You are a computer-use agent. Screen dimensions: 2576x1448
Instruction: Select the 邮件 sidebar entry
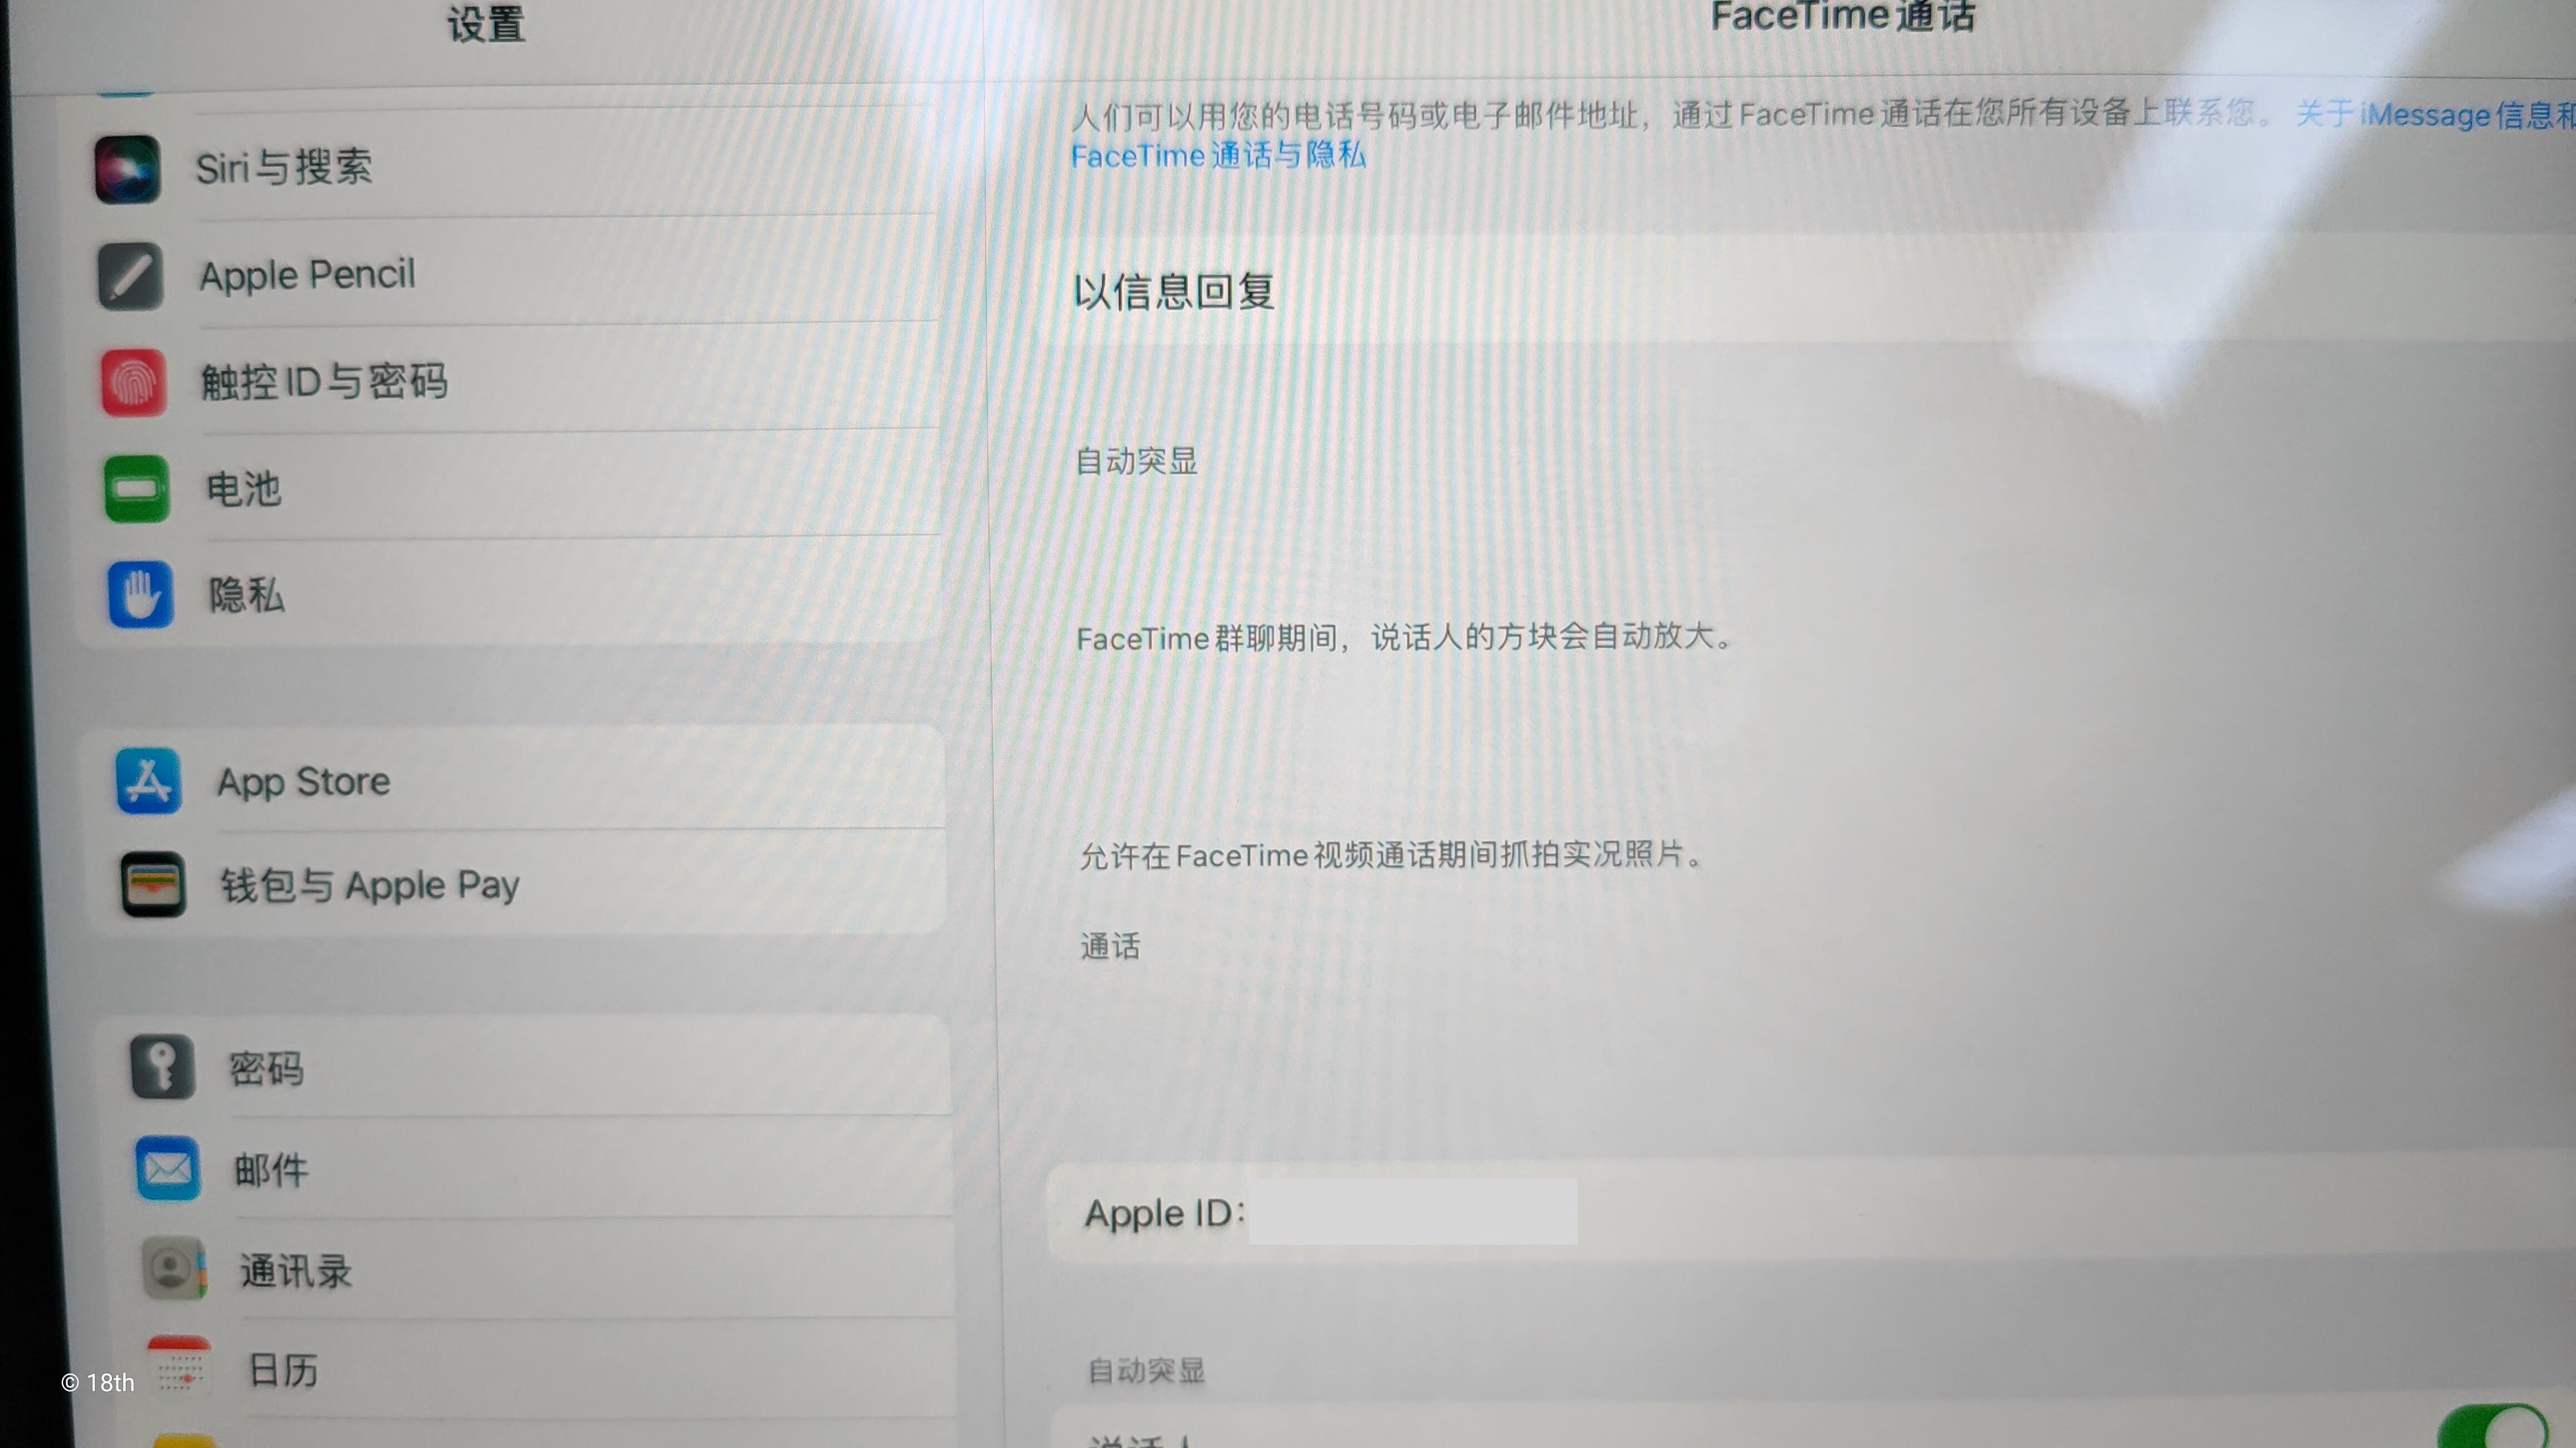click(x=272, y=1170)
